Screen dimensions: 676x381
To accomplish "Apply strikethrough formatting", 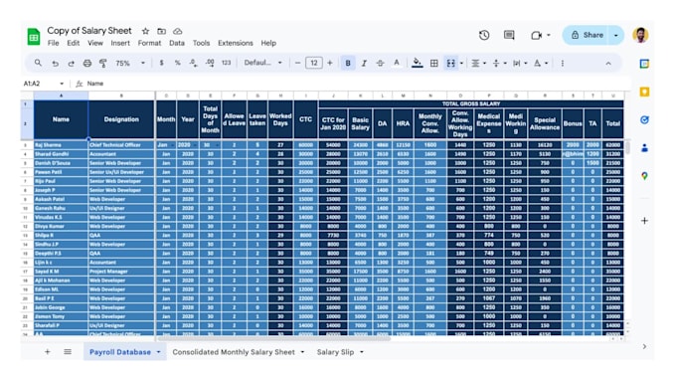I will tap(380, 63).
